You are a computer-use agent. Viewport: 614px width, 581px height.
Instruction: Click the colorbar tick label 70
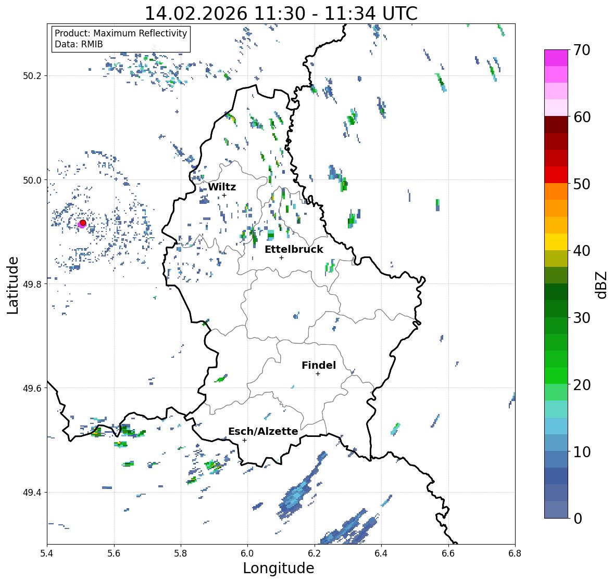point(582,50)
